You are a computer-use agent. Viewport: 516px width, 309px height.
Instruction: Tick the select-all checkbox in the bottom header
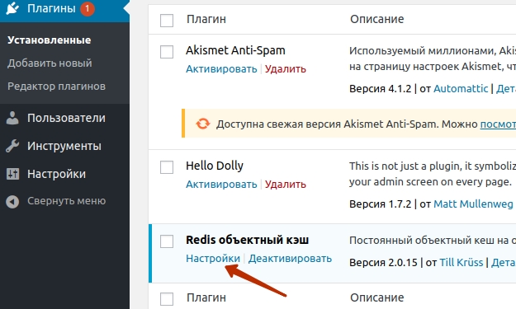[167, 299]
